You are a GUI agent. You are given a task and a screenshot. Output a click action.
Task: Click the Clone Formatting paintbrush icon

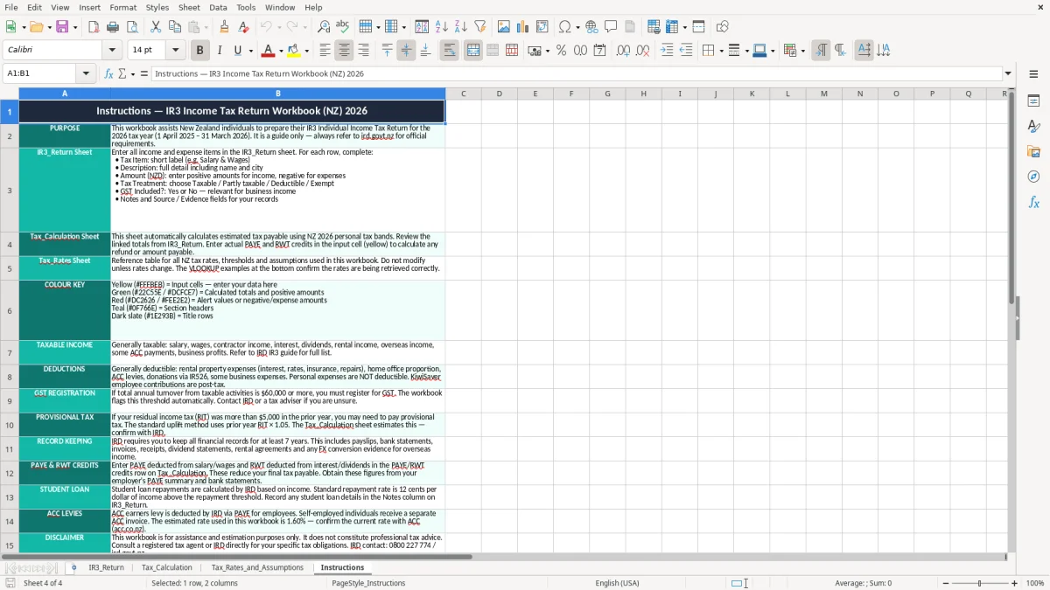(x=225, y=27)
